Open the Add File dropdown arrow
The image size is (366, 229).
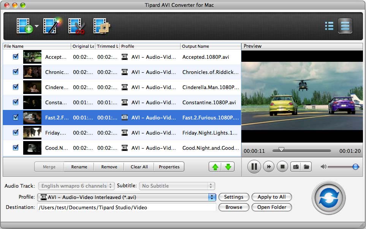[36, 26]
